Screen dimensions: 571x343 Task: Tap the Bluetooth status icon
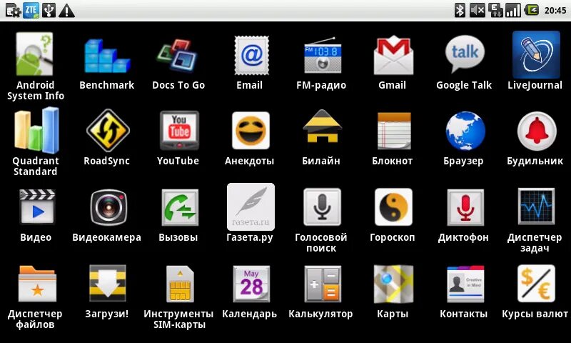(460, 10)
